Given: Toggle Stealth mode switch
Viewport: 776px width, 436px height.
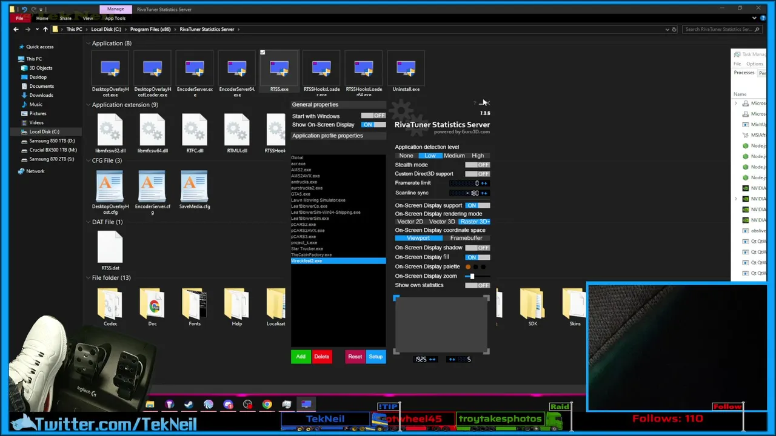Looking at the screenshot, I should pyautogui.click(x=478, y=165).
